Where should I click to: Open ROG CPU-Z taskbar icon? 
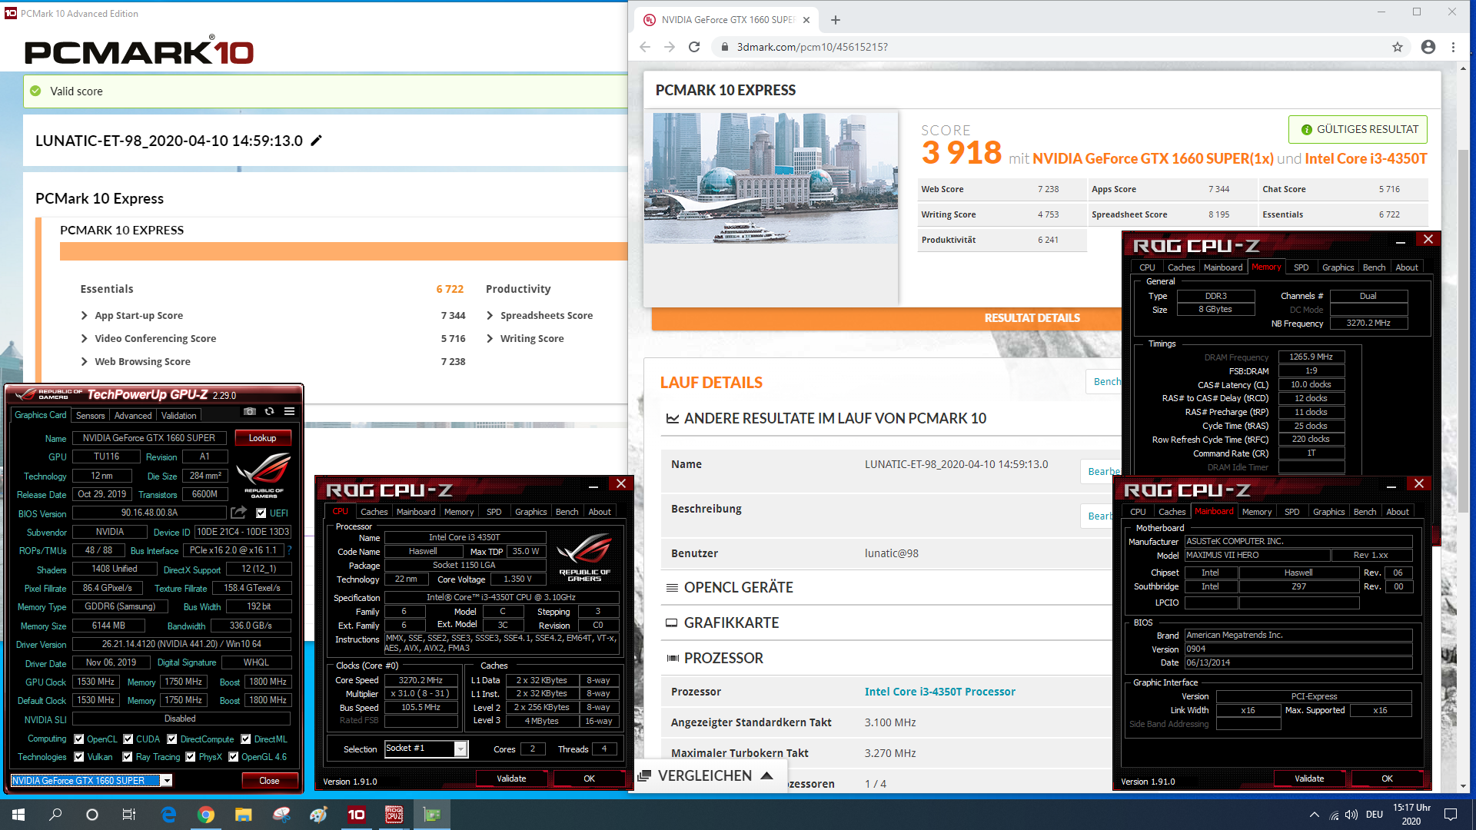coord(394,815)
